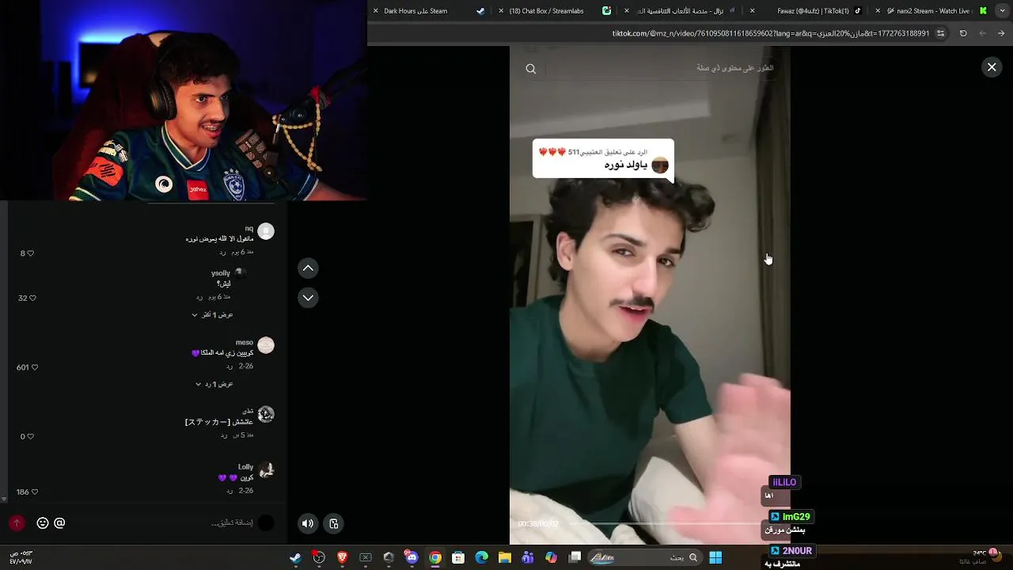Click the search magnifier icon above the video
This screenshot has width=1013, height=570.
531,69
